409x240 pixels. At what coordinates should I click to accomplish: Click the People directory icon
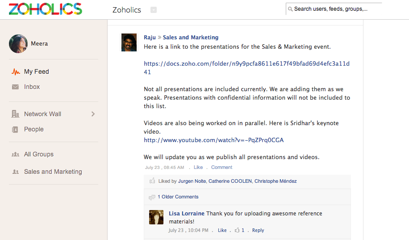16,129
